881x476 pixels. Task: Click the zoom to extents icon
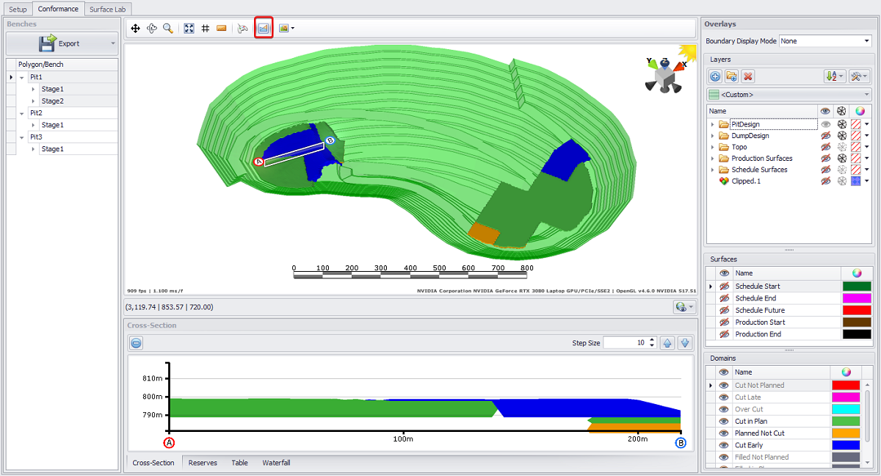(x=189, y=29)
